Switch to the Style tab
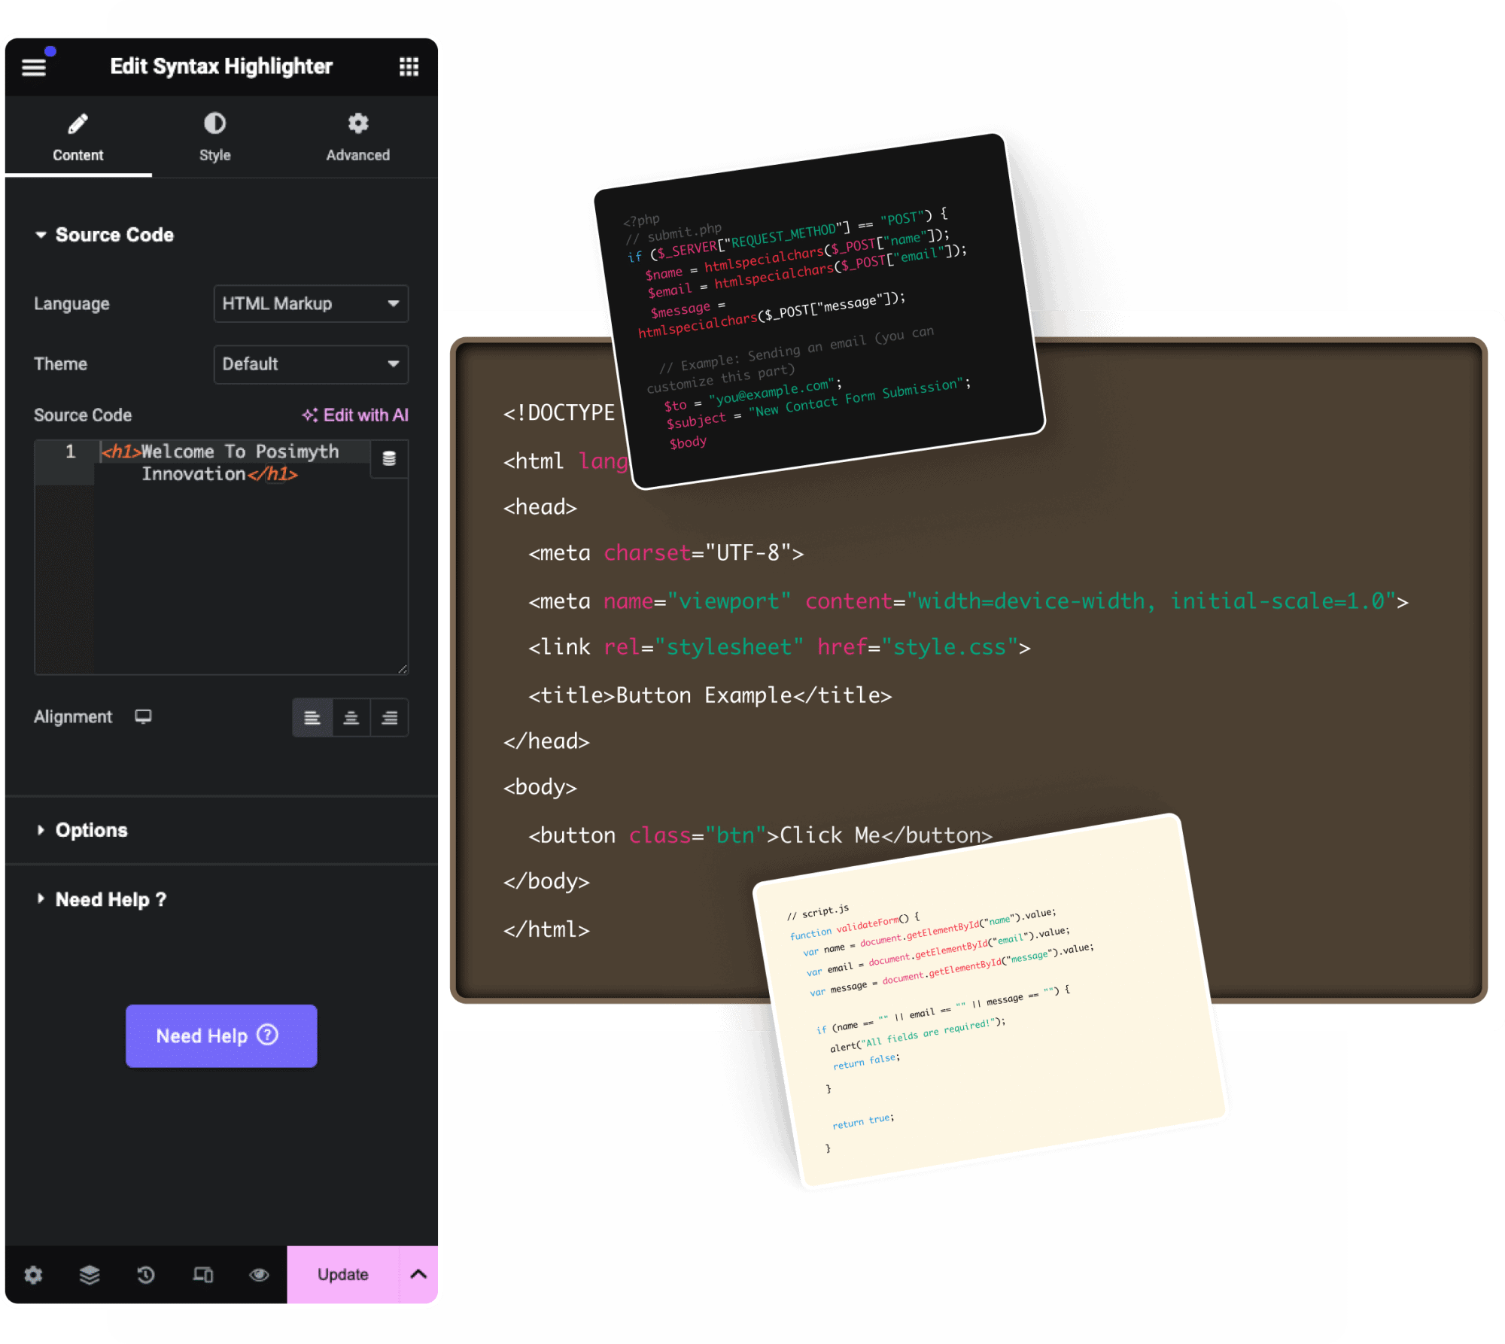This screenshot has width=1505, height=1344. (x=214, y=136)
